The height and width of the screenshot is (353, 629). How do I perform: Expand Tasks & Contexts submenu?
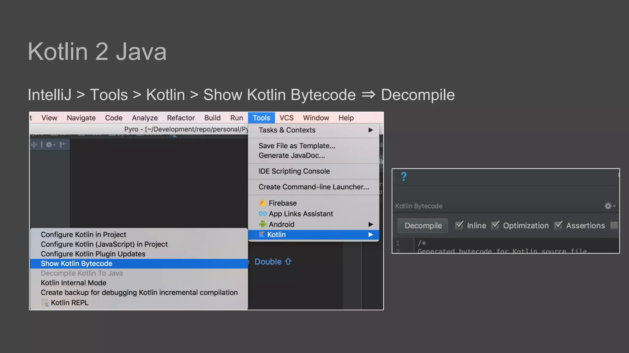point(314,130)
